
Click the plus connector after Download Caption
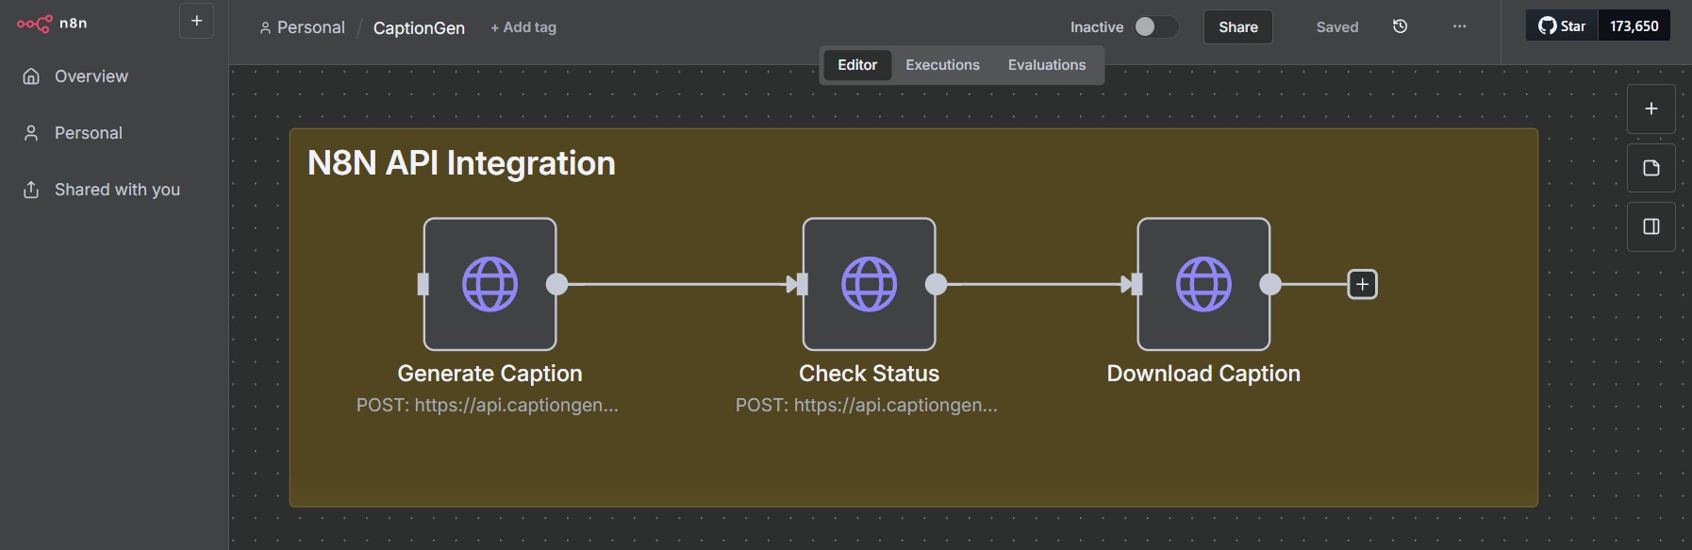(1363, 284)
